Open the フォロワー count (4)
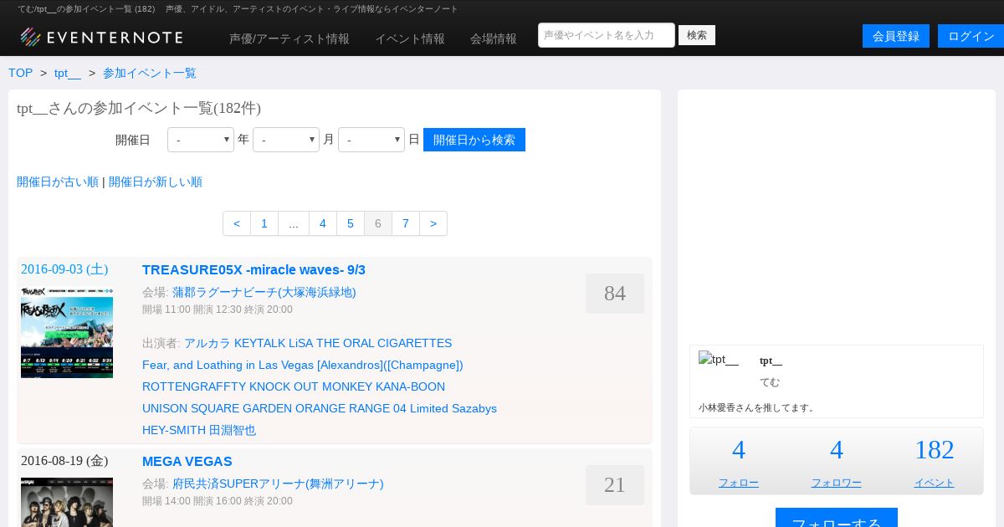The height and width of the screenshot is (527, 1004). 837,450
